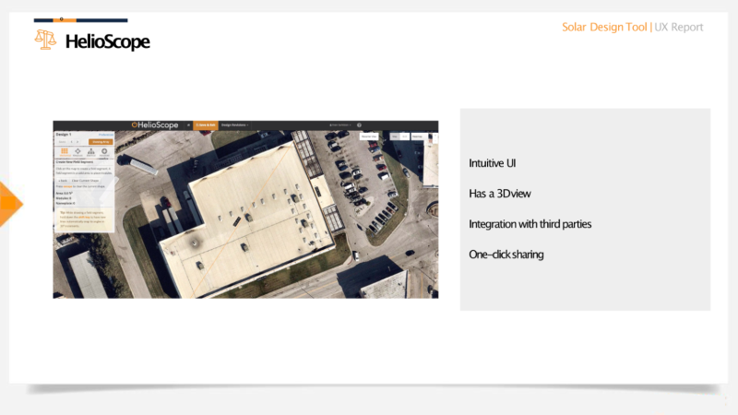Image resolution: width=738 pixels, height=415 pixels.
Task: Click the orange arrow at left slide edge
Action: [x=9, y=204]
